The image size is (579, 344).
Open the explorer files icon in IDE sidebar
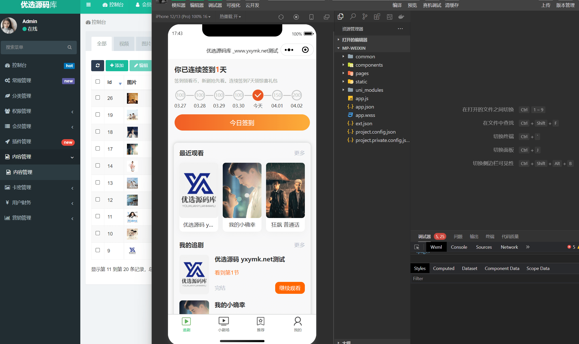[341, 17]
